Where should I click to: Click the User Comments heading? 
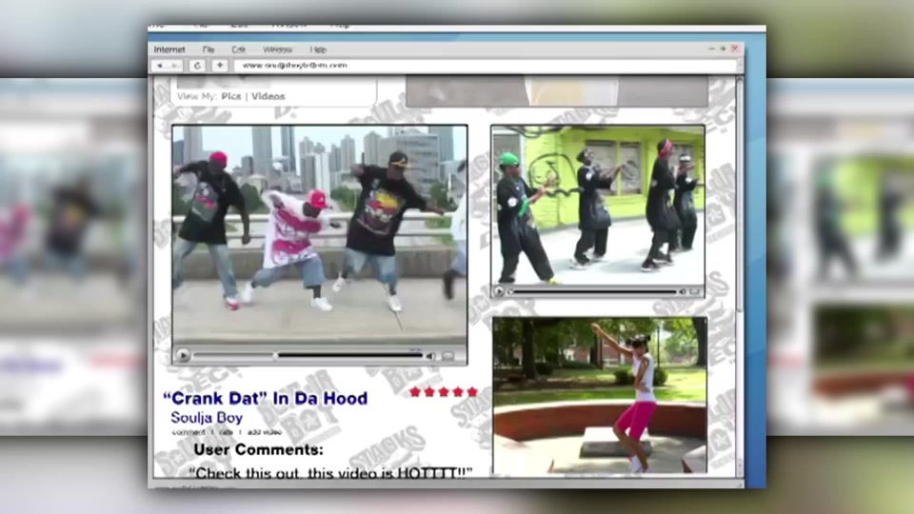pos(258,449)
